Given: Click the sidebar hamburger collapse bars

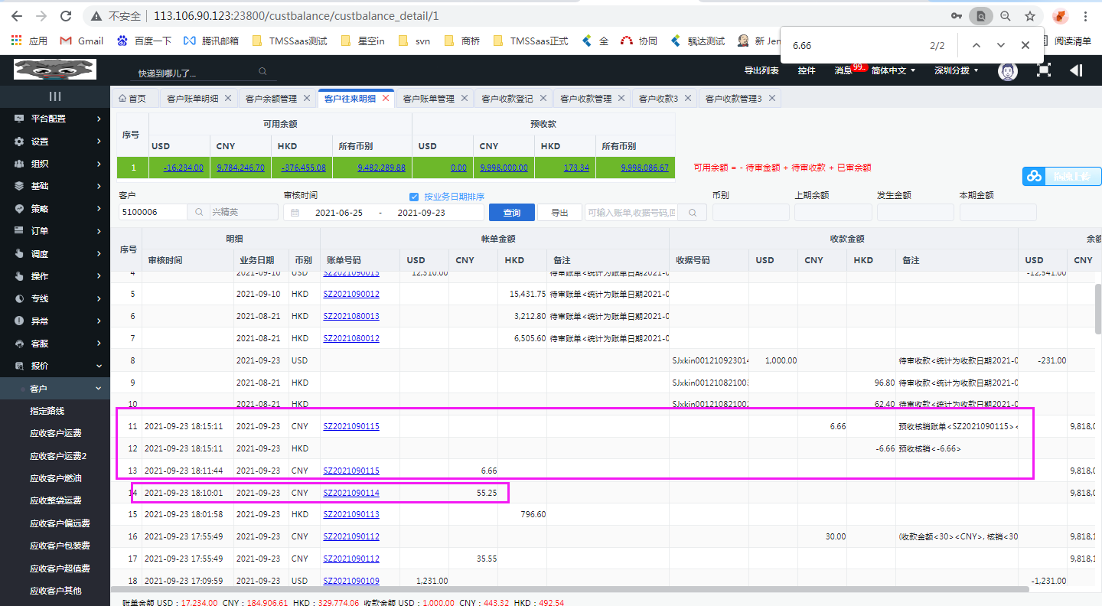Looking at the screenshot, I should tap(55, 96).
